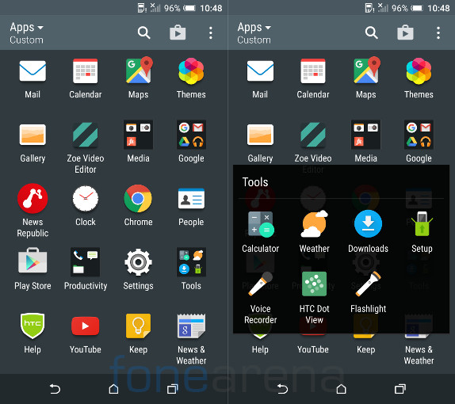Launch Setup in Tools folder
This screenshot has height=404, width=455.
[422, 224]
